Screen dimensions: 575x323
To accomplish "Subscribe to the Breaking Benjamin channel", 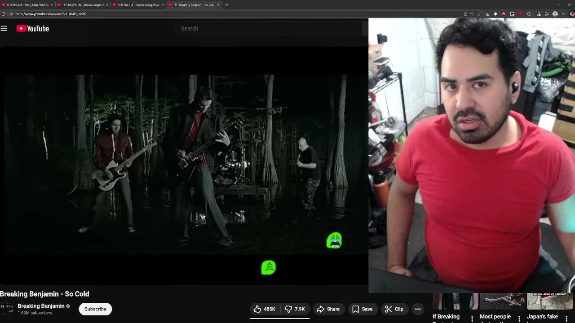I will [95, 309].
